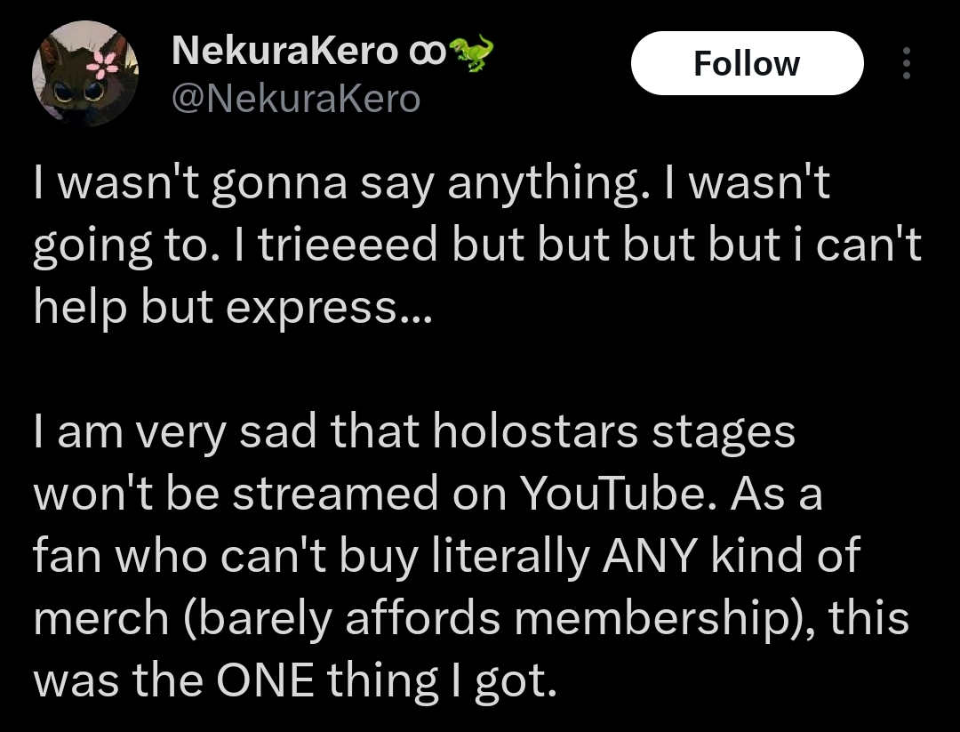The image size is (960, 732).
Task: Click the infinity symbol after NekuraKero
Action: (429, 52)
